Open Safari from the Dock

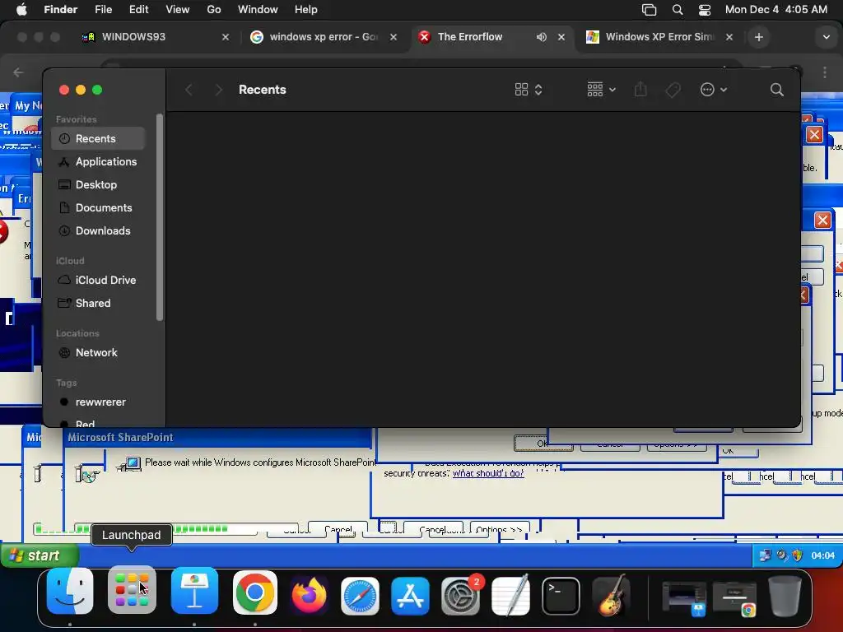click(x=360, y=596)
